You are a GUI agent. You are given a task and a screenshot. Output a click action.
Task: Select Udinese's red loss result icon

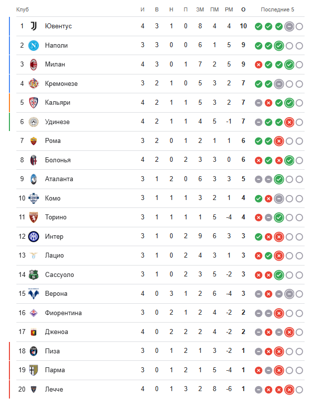coord(289,122)
